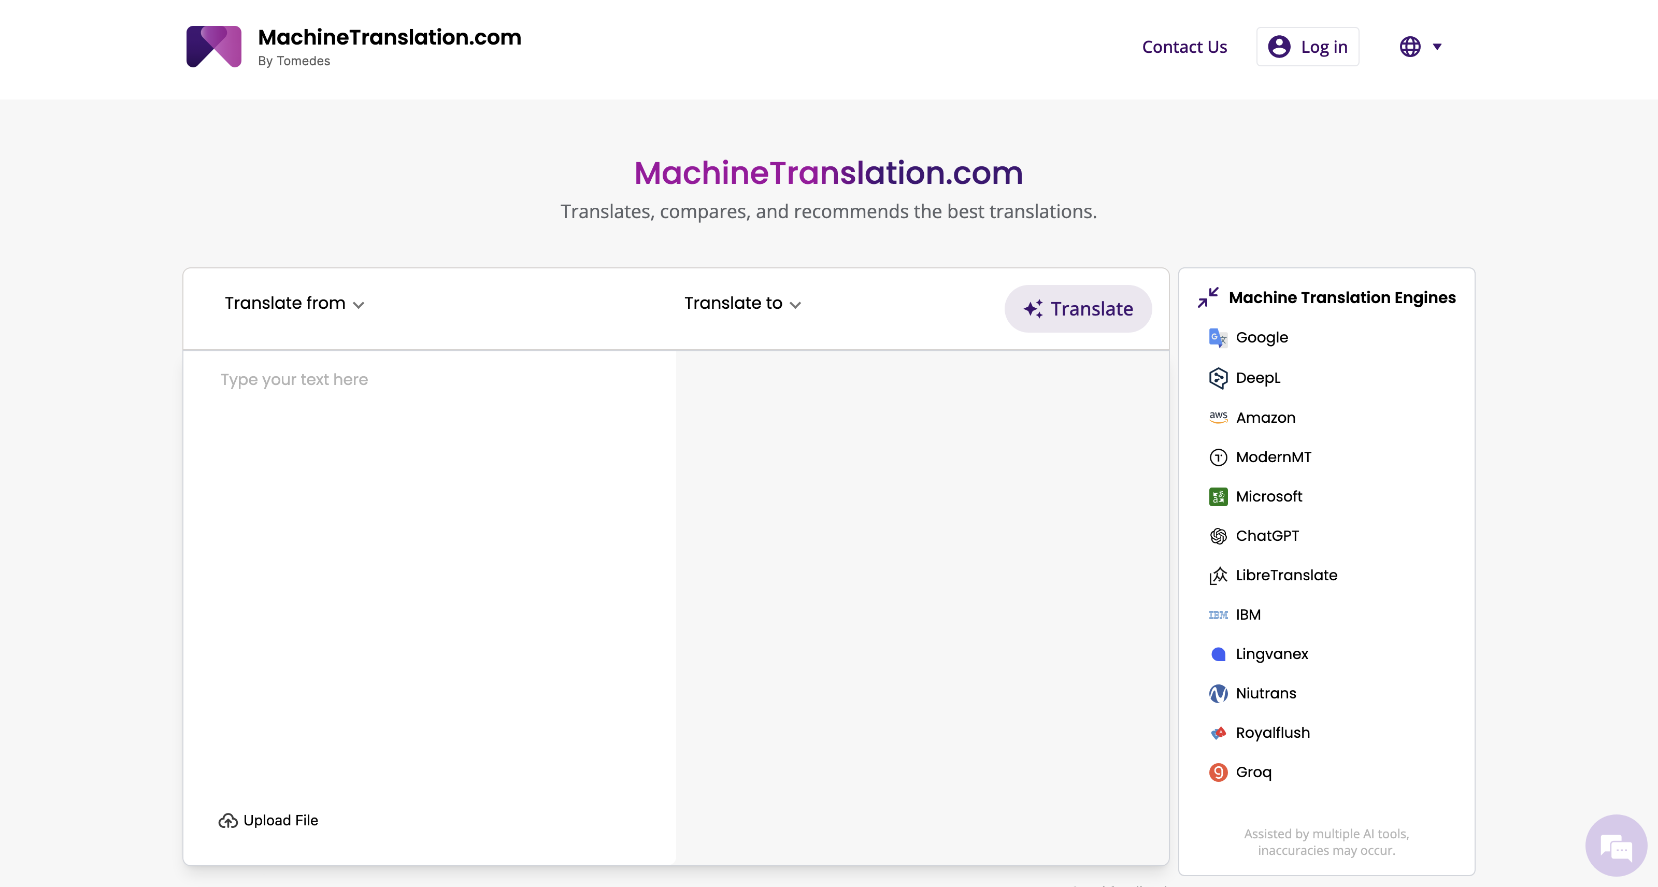Click the Royalflush engine icon
The width and height of the screenshot is (1658, 887).
point(1218,733)
